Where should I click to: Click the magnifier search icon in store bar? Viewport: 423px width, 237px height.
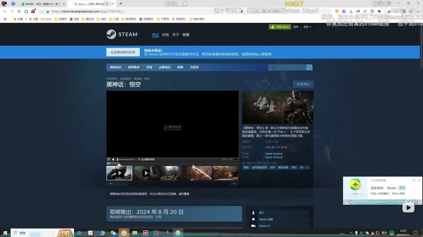point(309,67)
